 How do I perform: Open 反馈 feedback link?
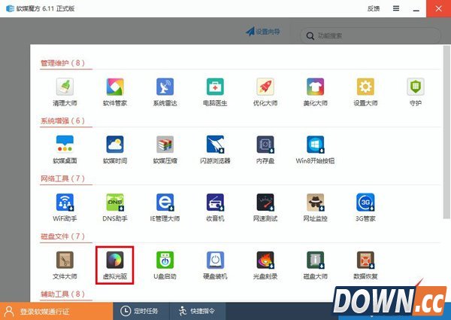[374, 8]
